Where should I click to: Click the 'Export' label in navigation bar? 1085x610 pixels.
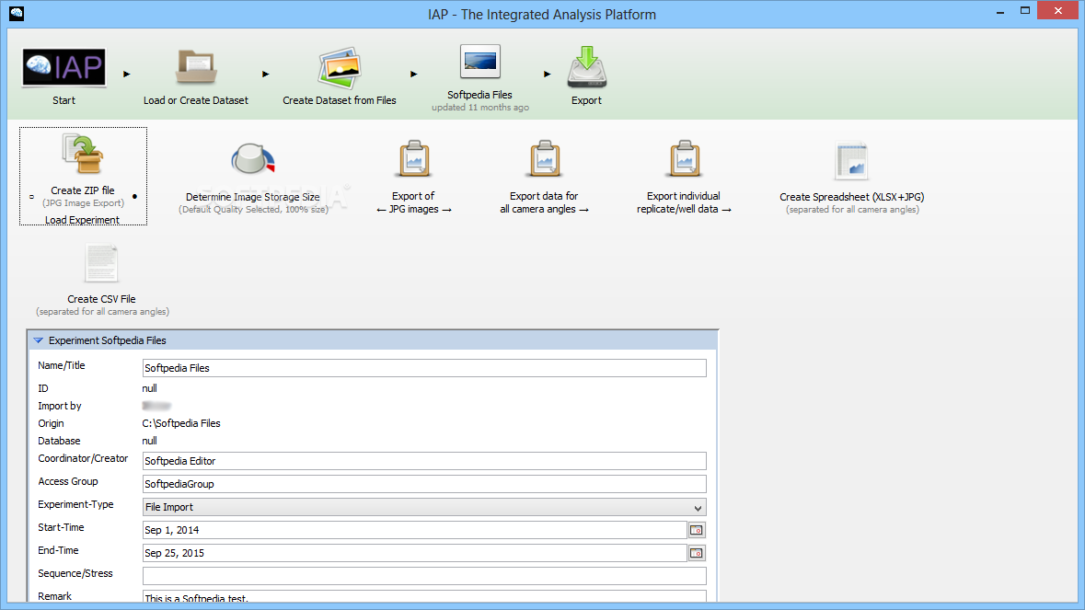tap(587, 100)
